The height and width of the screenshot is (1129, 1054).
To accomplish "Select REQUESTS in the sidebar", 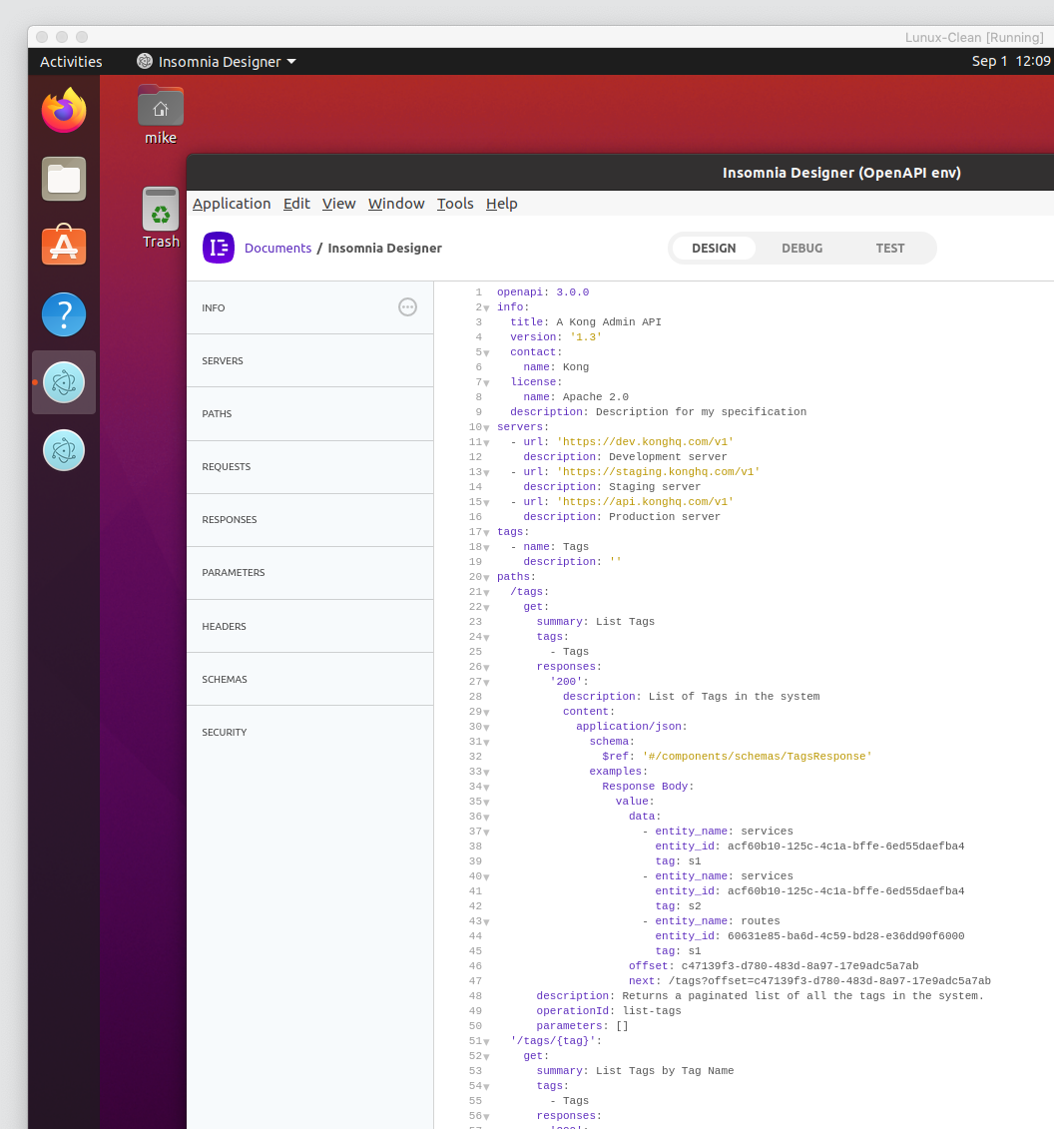I will pos(309,466).
